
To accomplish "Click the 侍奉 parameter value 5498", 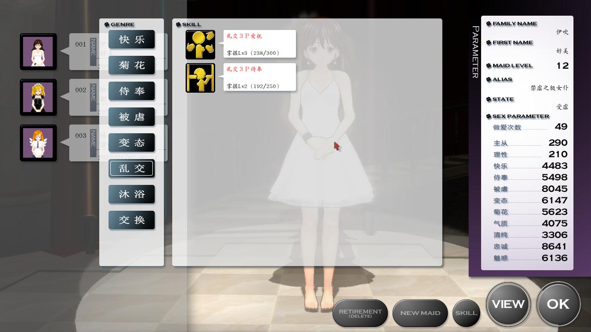I will [x=555, y=178].
